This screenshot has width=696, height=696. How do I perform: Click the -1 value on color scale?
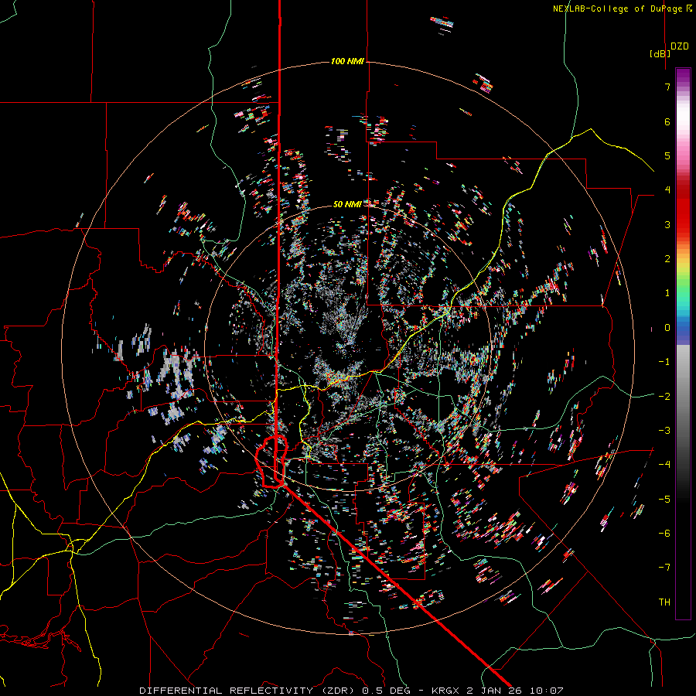pos(664,362)
